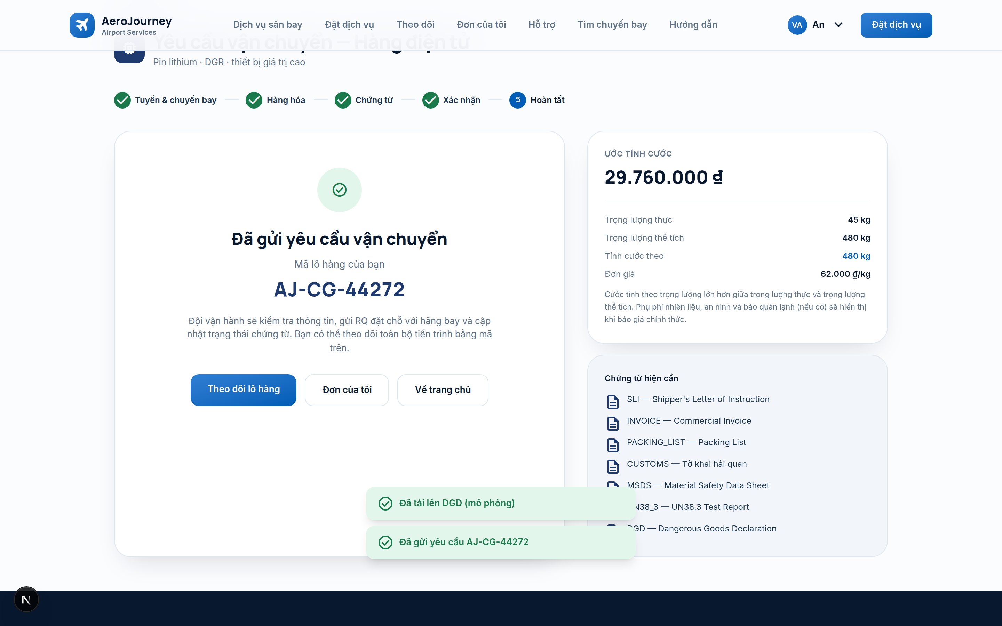Click MSDS — Material Safety Data Sheet row
This screenshot has height=626, width=1002.
click(698, 485)
